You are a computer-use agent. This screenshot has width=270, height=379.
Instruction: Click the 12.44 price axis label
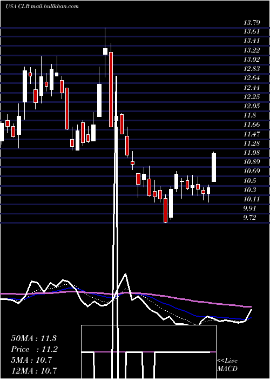tap(252, 88)
